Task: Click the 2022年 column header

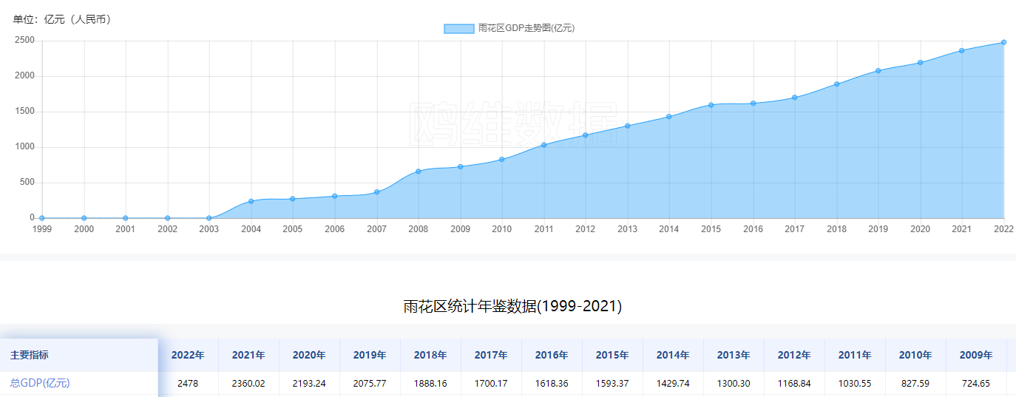Action: click(x=188, y=355)
